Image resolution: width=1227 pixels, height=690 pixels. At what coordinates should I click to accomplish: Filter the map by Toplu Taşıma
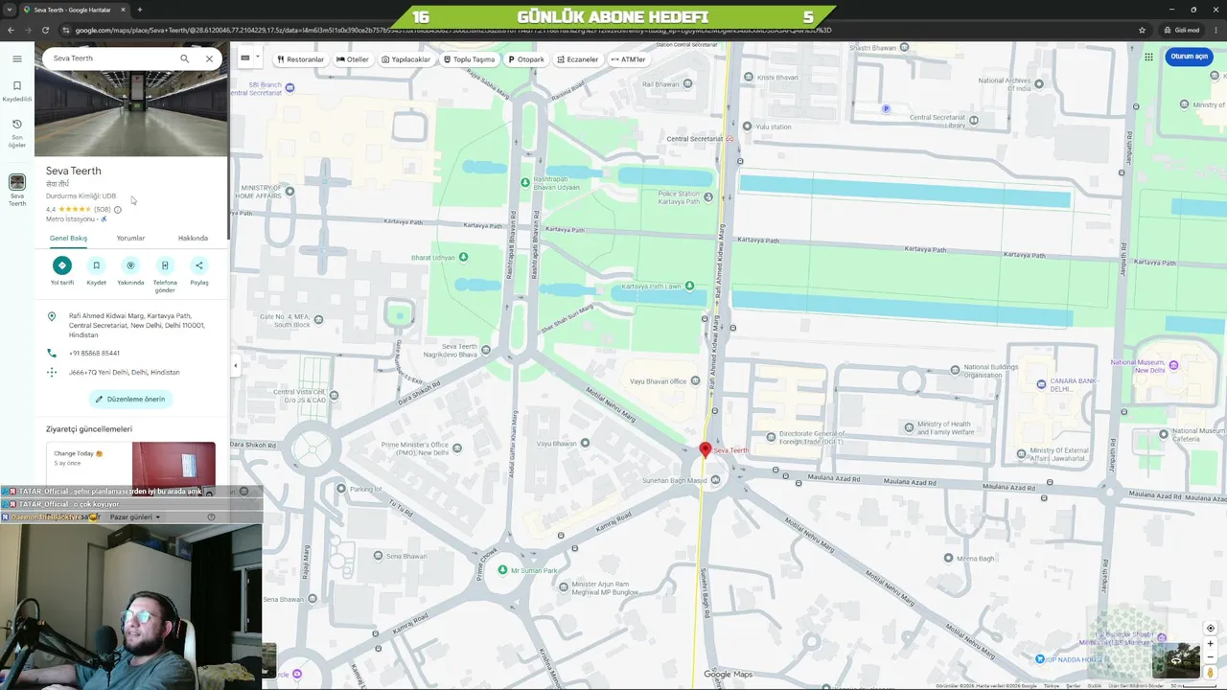tap(470, 59)
